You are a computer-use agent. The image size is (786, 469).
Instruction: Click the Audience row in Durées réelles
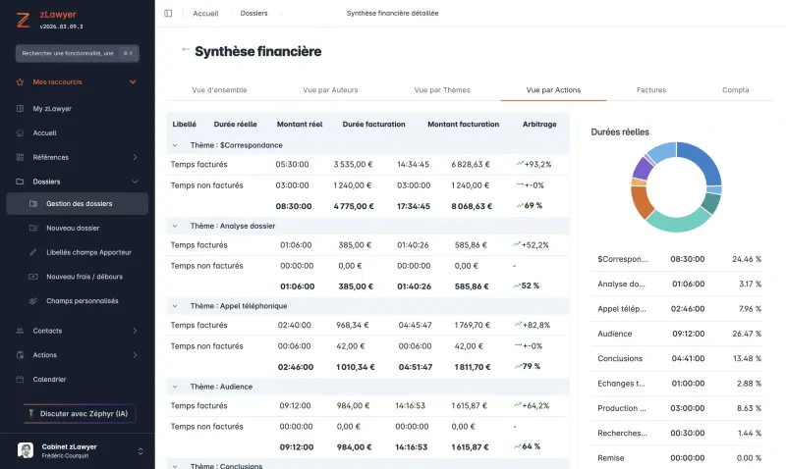[679, 334]
